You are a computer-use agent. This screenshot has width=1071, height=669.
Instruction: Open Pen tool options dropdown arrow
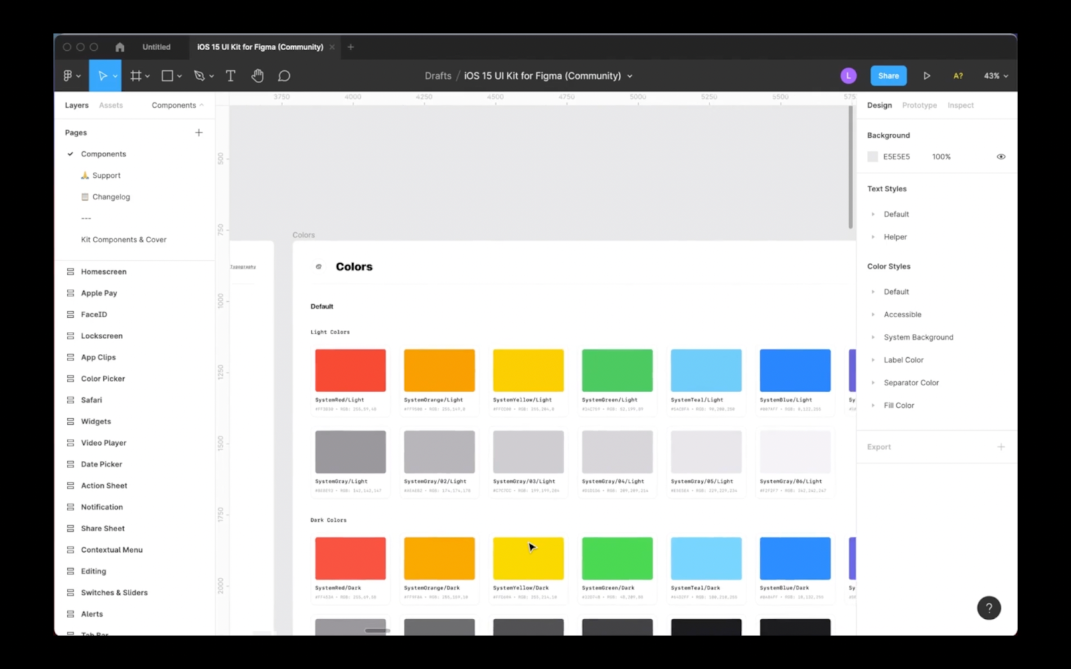tap(212, 76)
